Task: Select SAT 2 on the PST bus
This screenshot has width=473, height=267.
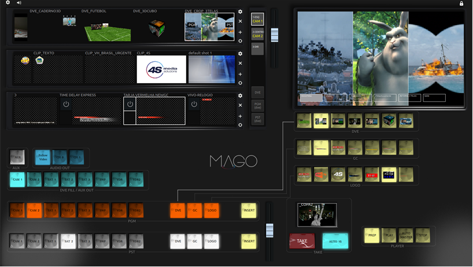Action: [68, 242]
